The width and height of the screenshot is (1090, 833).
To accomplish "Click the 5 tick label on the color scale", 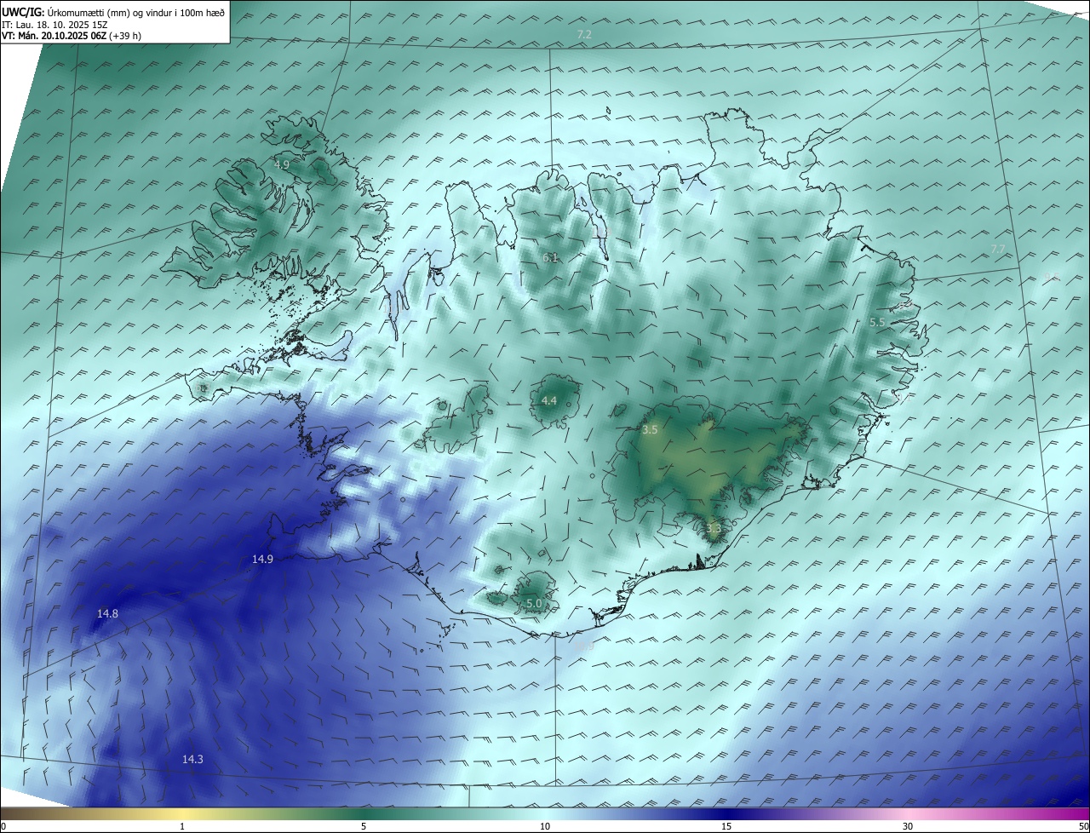I will 364,826.
